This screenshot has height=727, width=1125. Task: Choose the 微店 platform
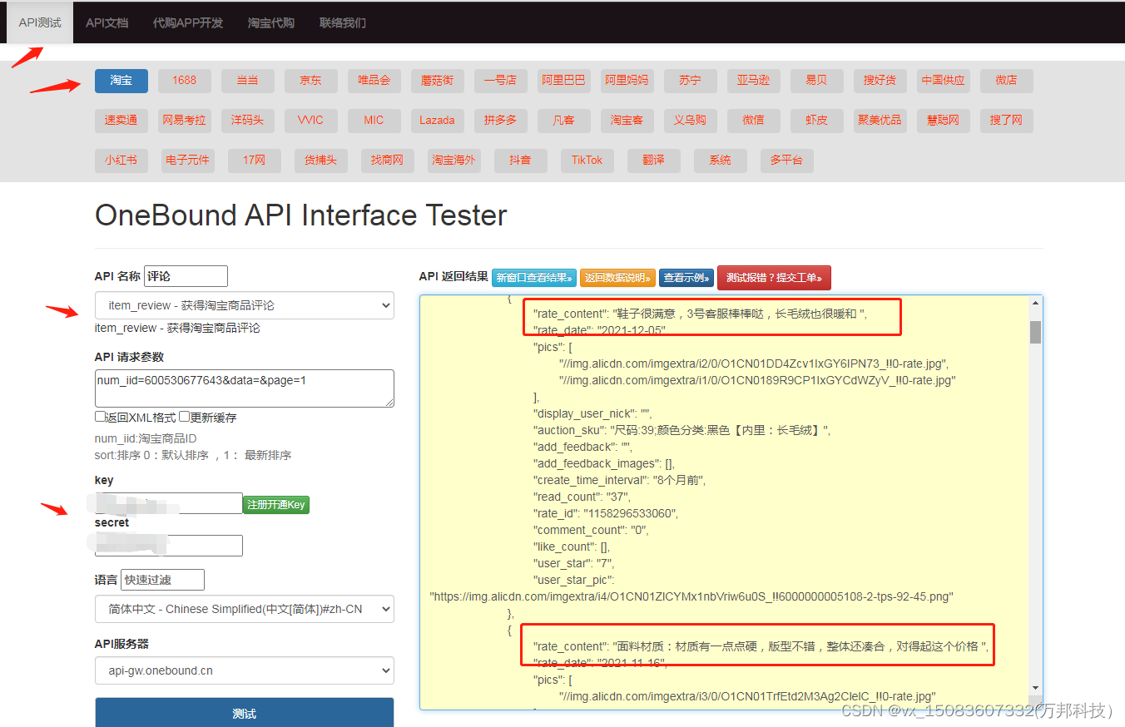1007,81
